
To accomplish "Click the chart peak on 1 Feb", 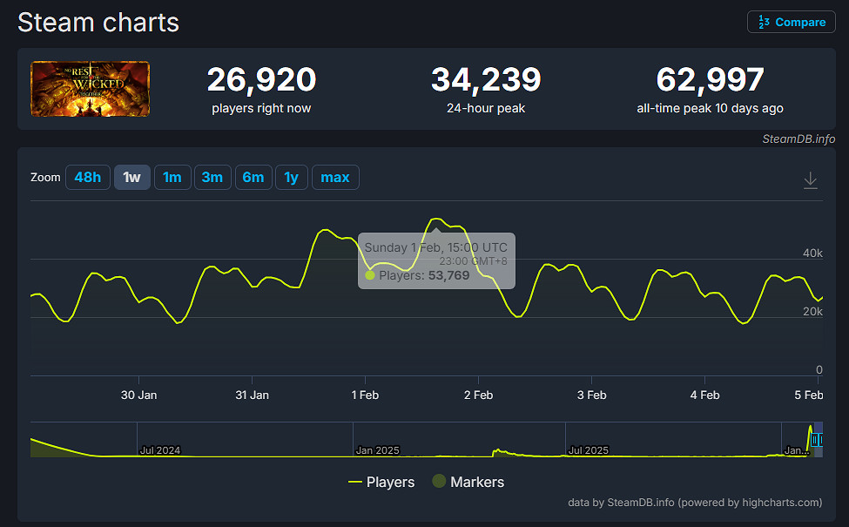I will click(x=438, y=219).
